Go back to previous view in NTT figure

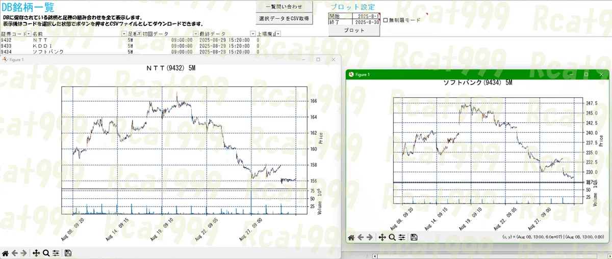(15, 253)
